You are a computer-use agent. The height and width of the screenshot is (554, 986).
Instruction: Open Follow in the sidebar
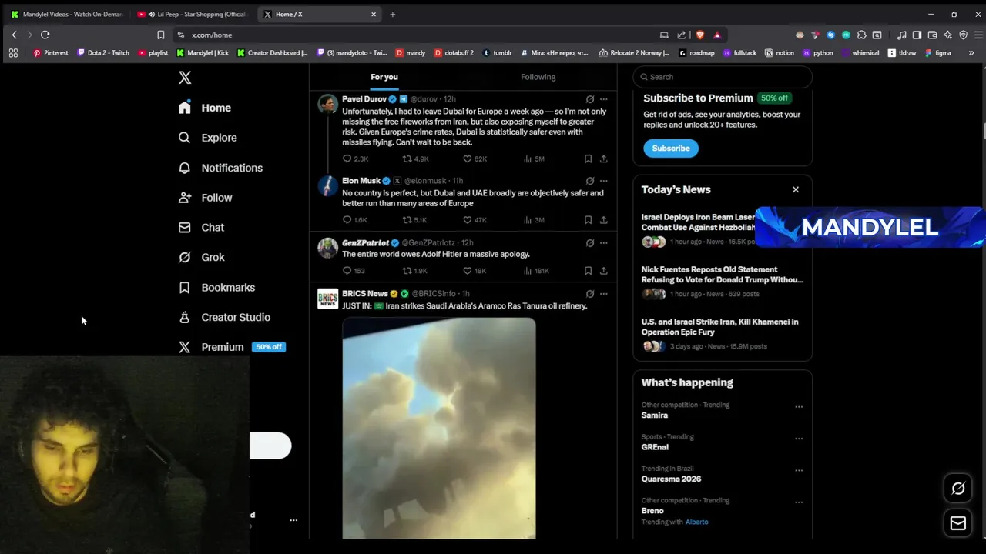pyautogui.click(x=206, y=198)
